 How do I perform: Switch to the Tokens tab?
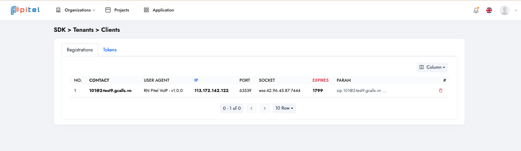point(110,50)
